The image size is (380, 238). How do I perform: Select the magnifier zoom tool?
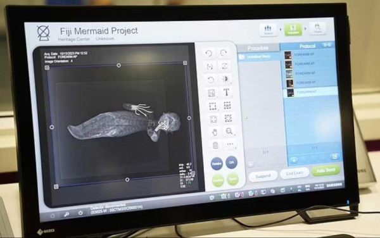(x=229, y=132)
